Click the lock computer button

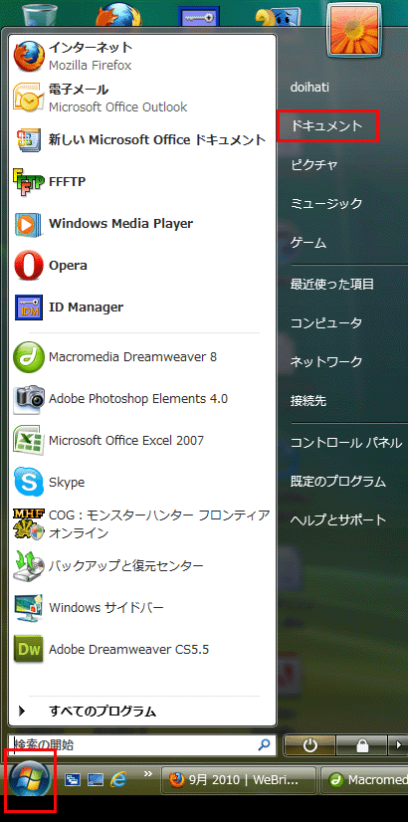click(362, 744)
